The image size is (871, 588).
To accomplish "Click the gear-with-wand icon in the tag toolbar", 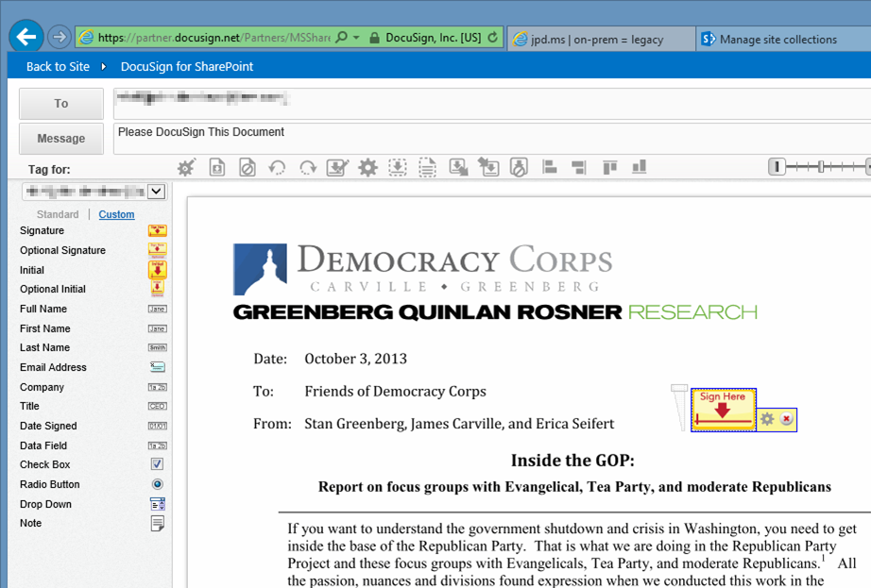I will pos(186,167).
